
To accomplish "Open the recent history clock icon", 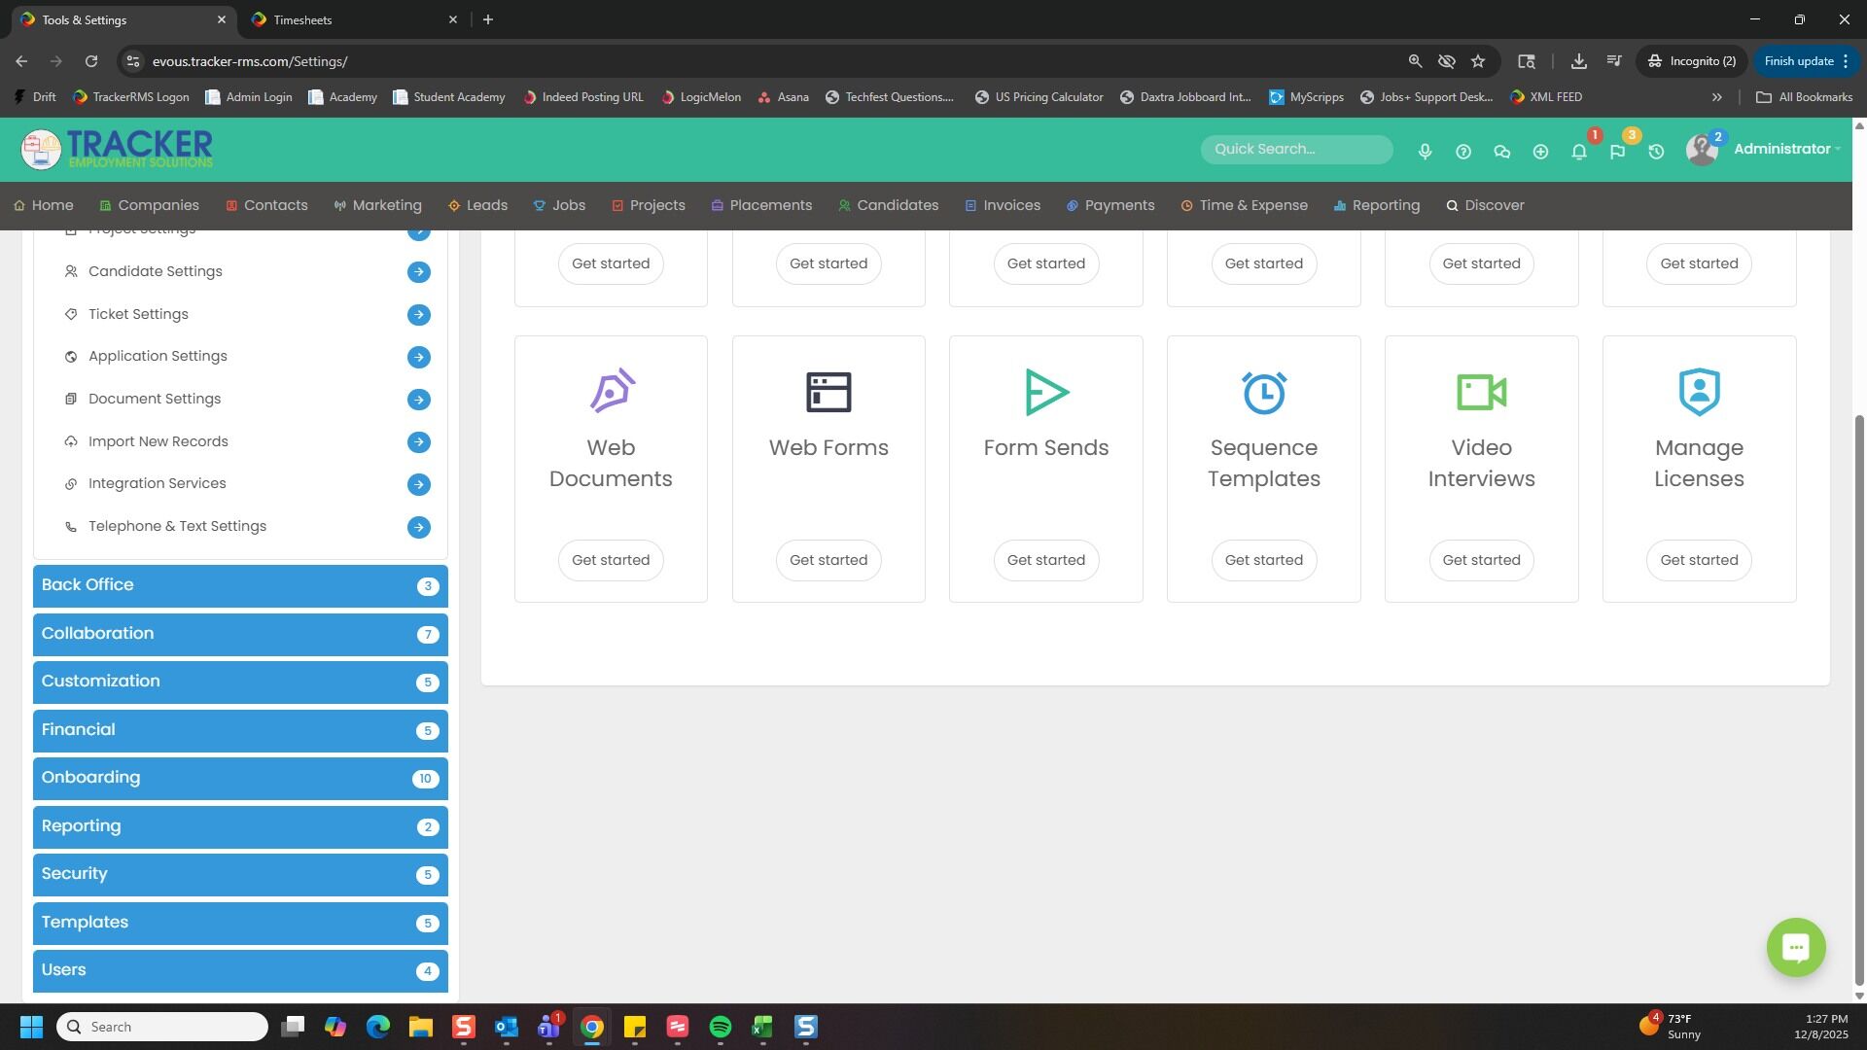I will click(1656, 152).
